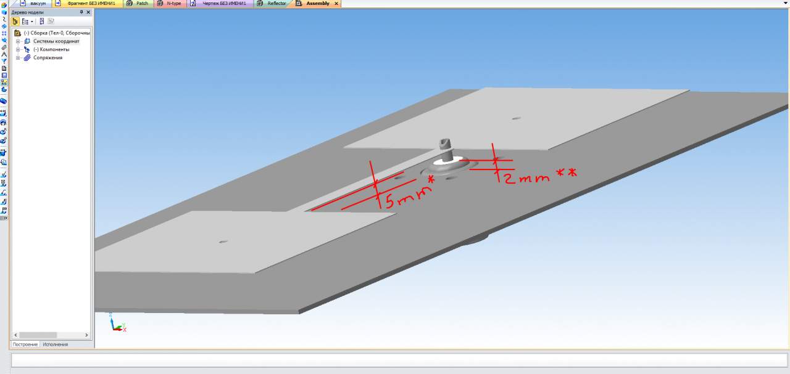790x374 pixels.
Task: Select Системы координат tree item
Action: [56, 41]
